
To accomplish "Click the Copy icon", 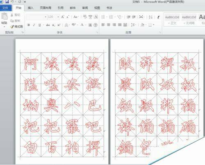I will 12,21.
